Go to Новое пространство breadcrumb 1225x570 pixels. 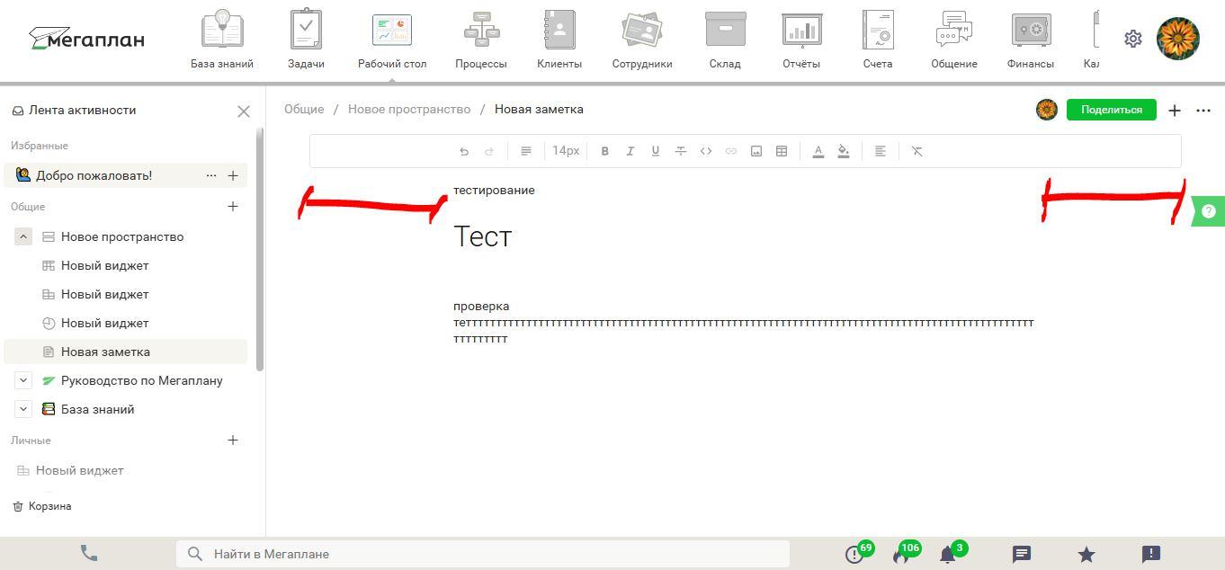pyautogui.click(x=409, y=109)
